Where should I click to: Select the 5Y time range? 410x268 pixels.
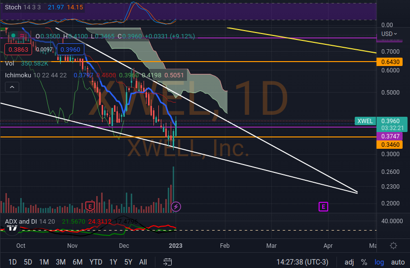(128, 262)
